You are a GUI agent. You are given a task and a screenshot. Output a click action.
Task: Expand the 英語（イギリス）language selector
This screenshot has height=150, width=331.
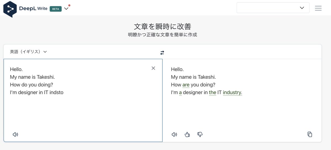click(x=28, y=51)
